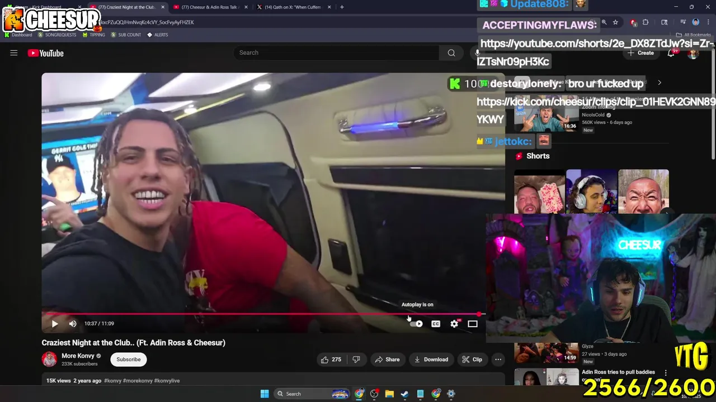Play the video with the play button
The width and height of the screenshot is (716, 402).
click(55, 323)
